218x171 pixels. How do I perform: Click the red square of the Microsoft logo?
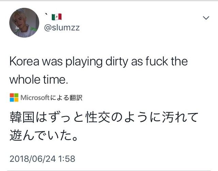click(x=12, y=95)
